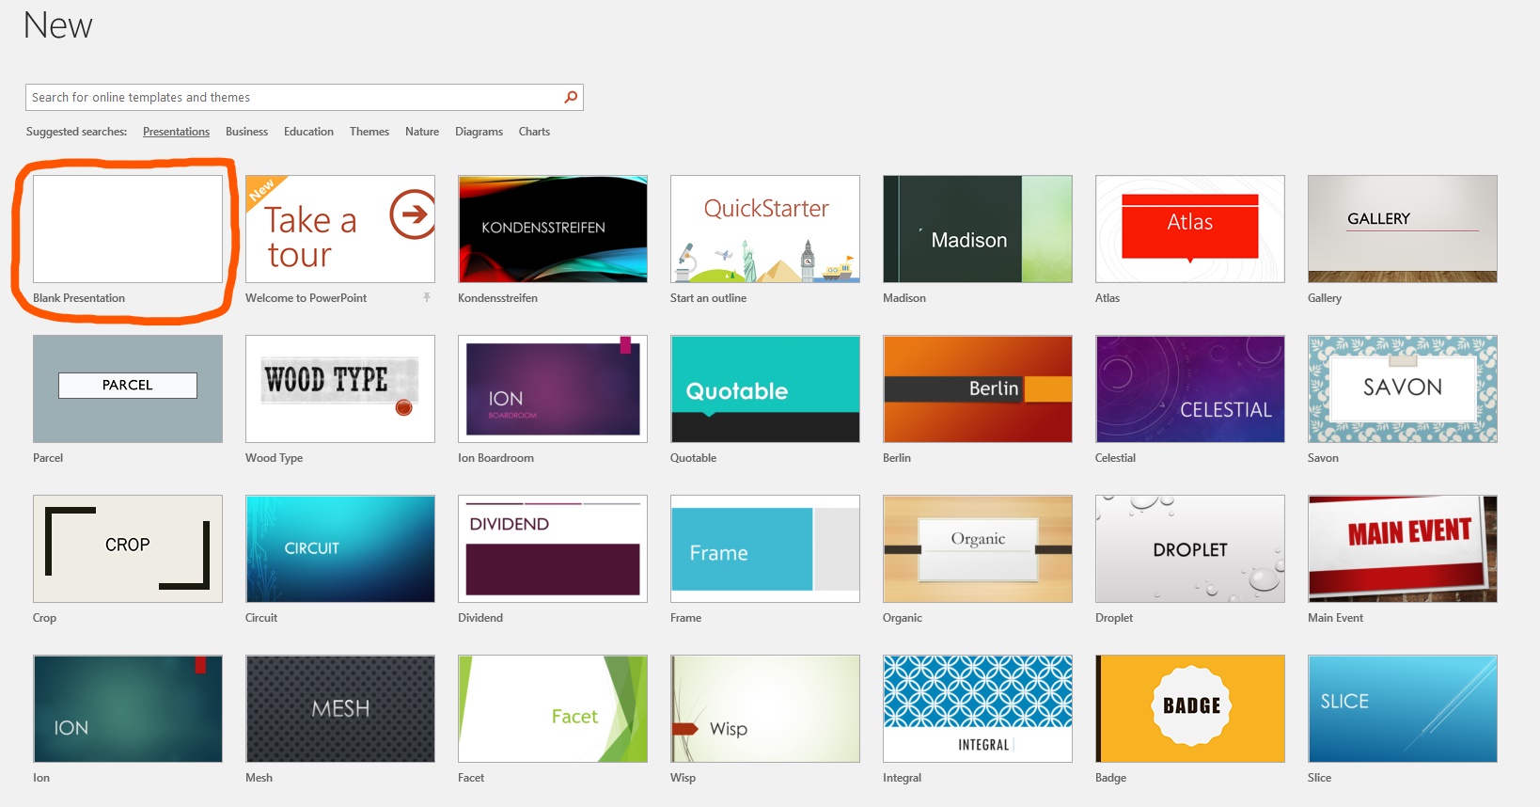Click the 'Wood Type' caption text
1540x807 pixels.
[x=274, y=458]
